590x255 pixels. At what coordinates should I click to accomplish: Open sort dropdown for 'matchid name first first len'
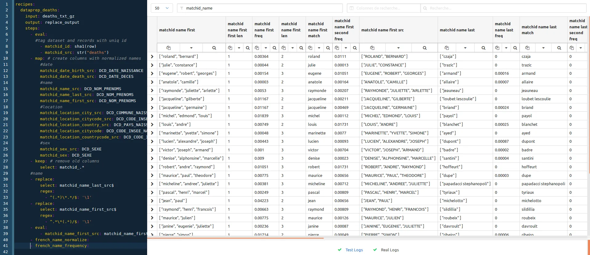pyautogui.click(x=239, y=48)
